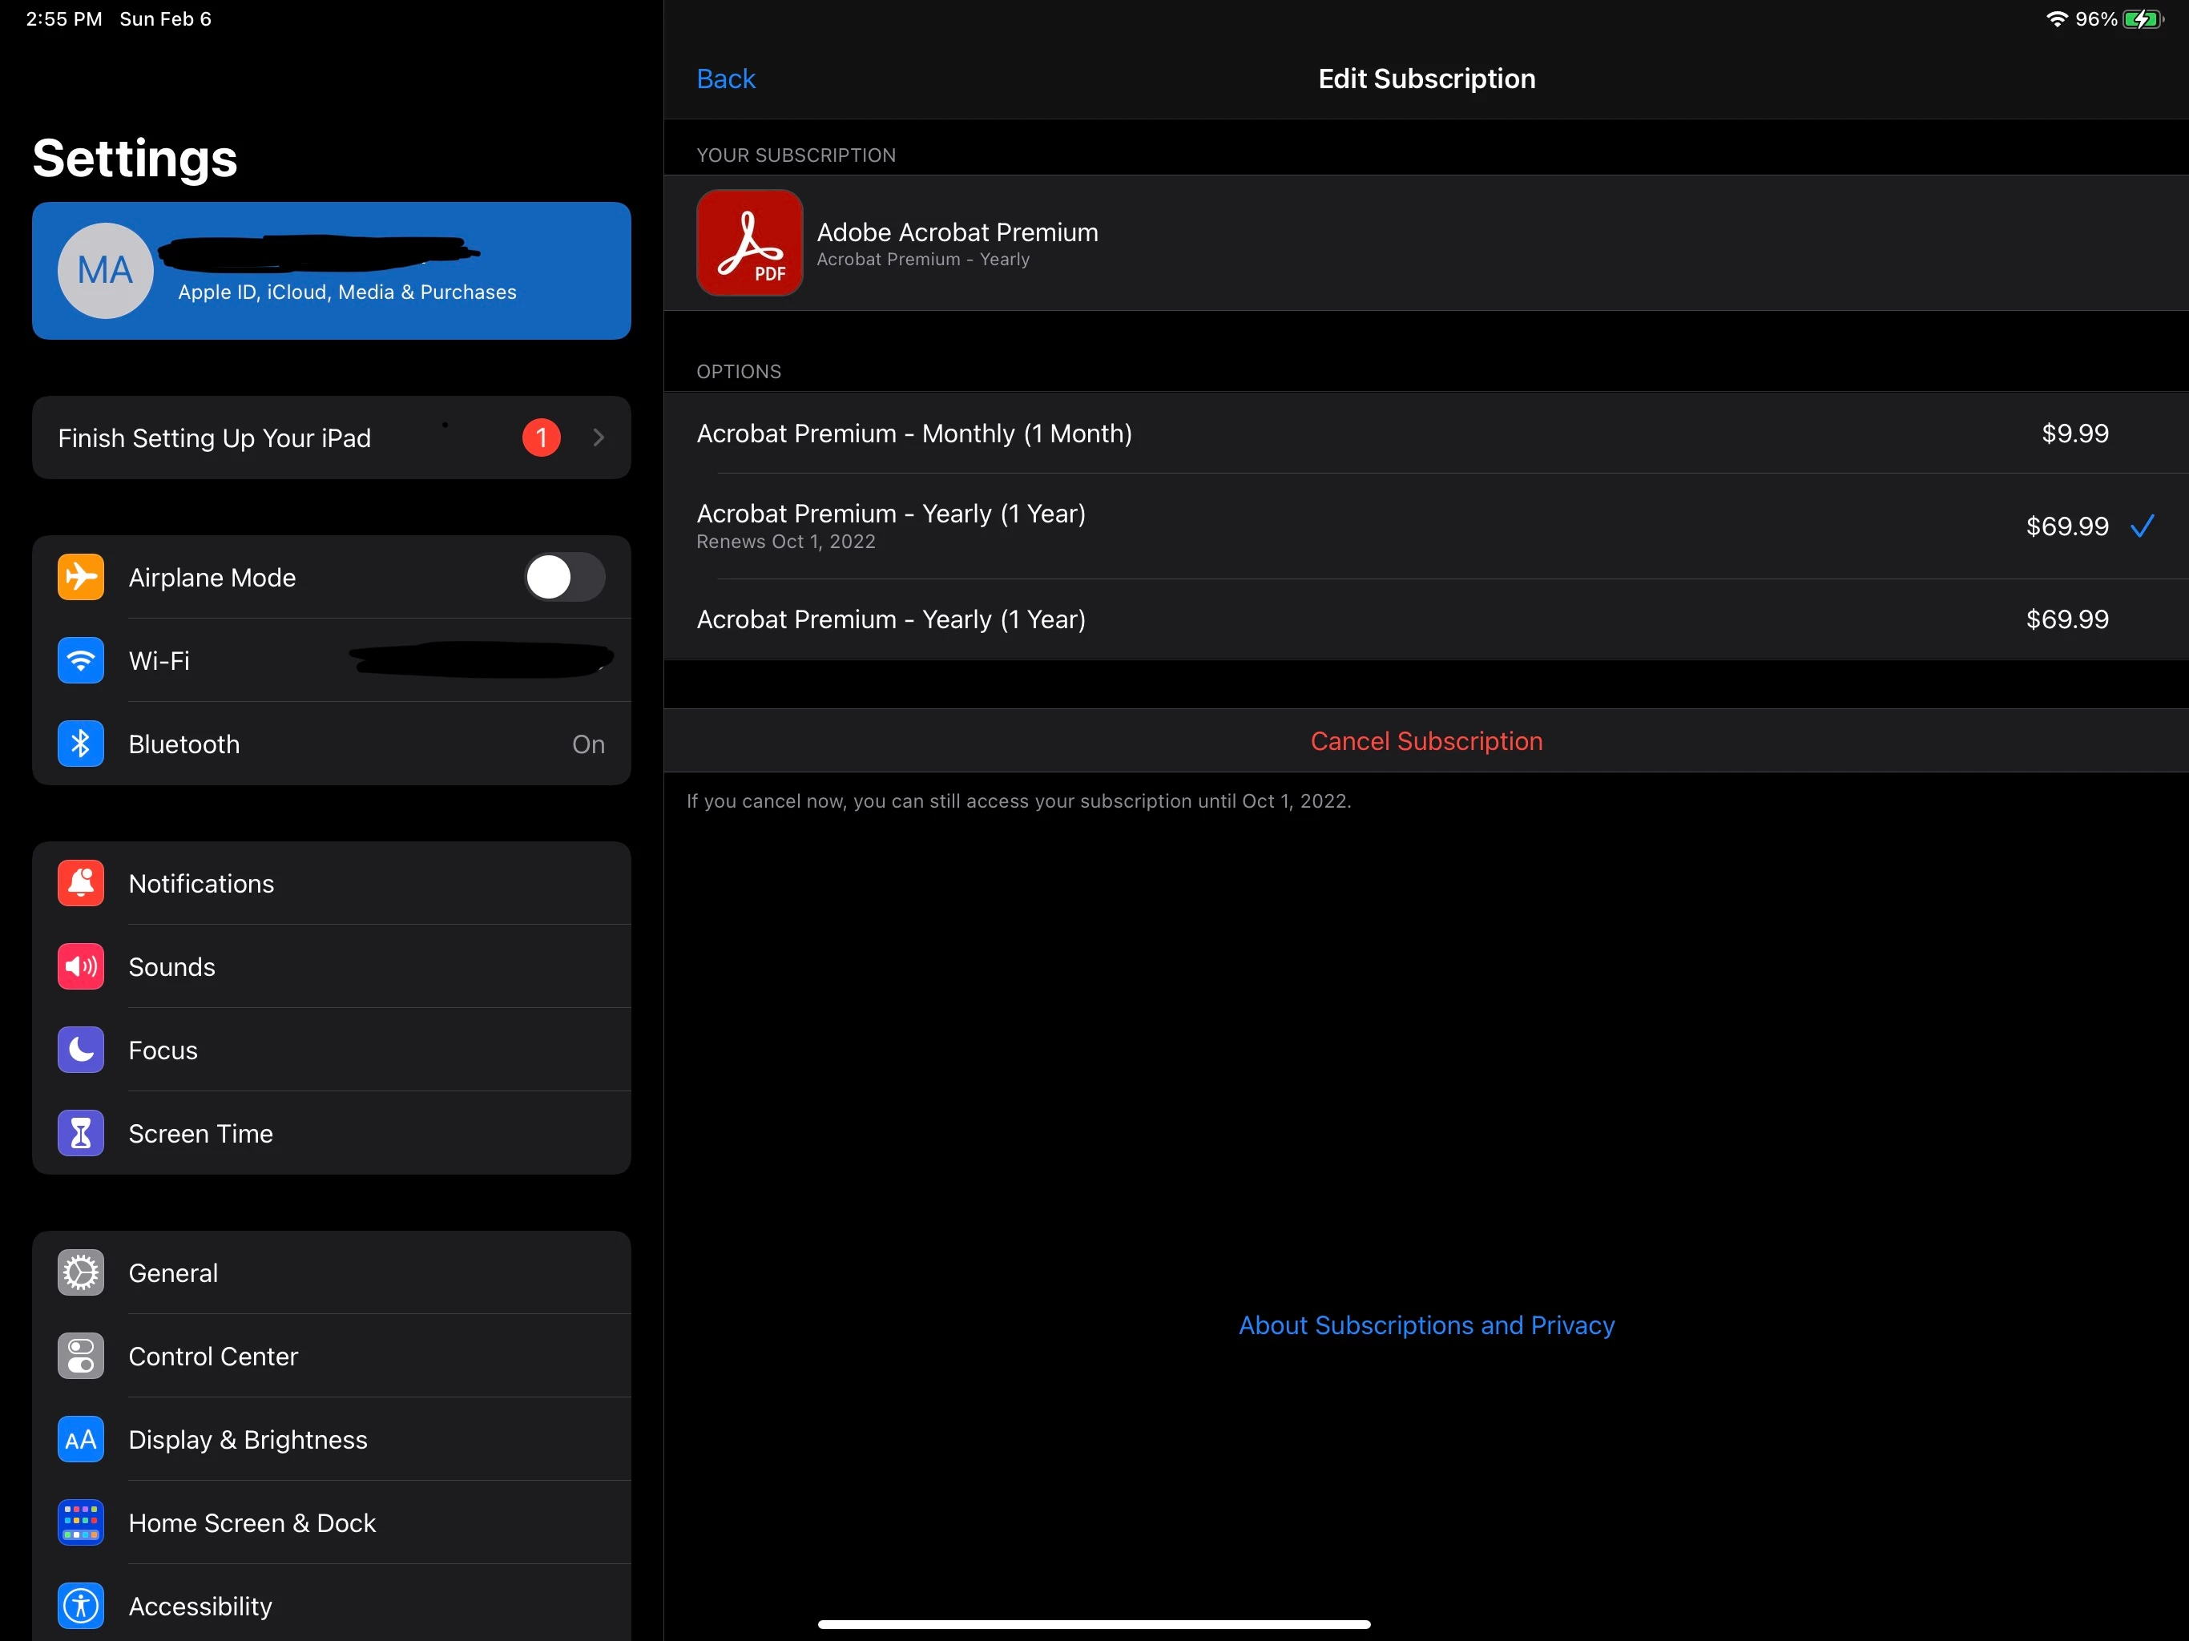The image size is (2189, 1641).
Task: Tap the Bluetooth icon
Action: [x=81, y=744]
